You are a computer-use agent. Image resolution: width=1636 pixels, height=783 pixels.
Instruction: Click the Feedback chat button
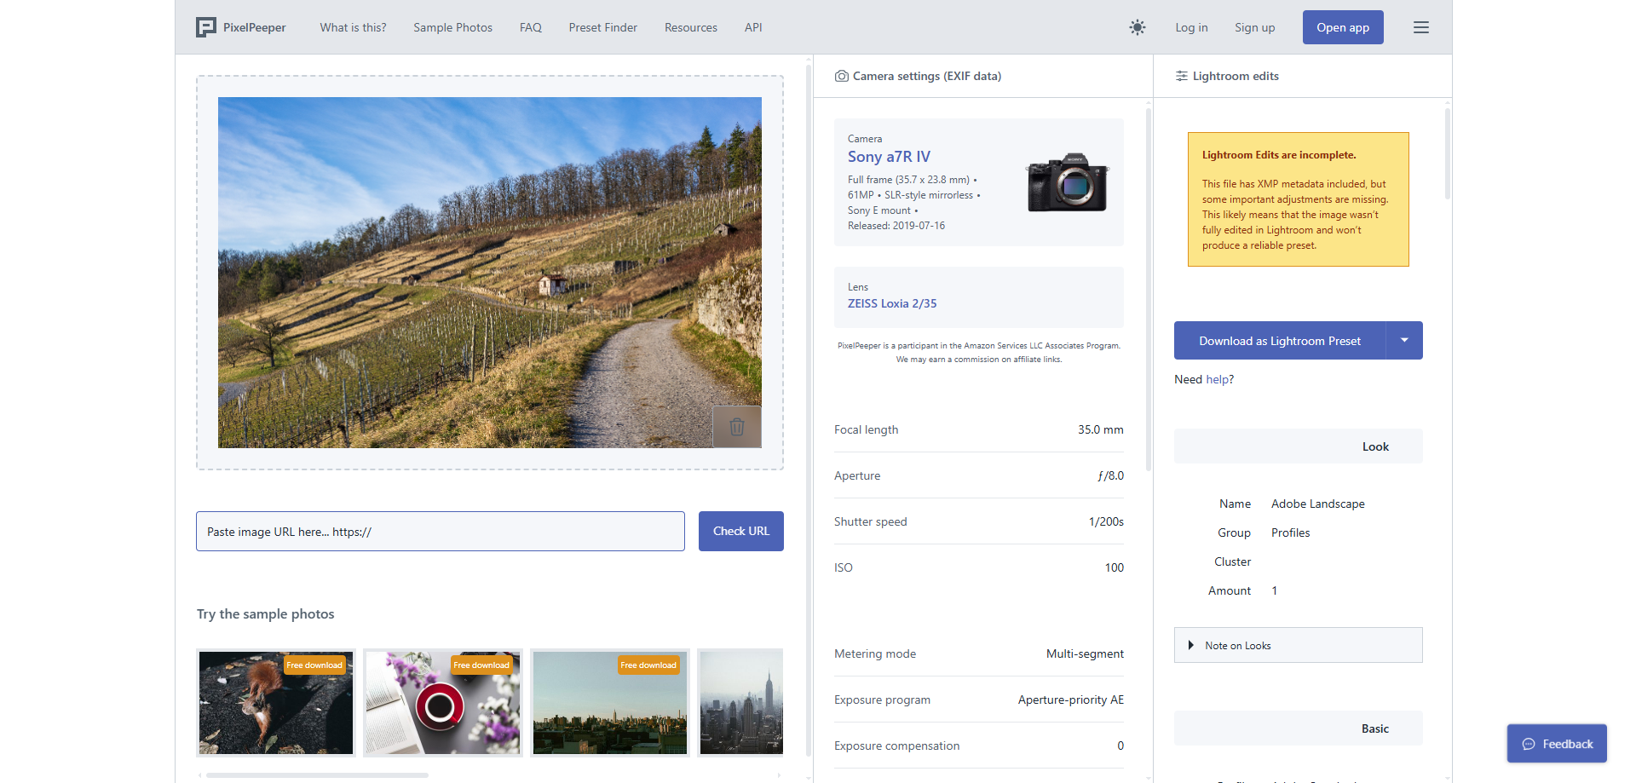tap(1557, 744)
